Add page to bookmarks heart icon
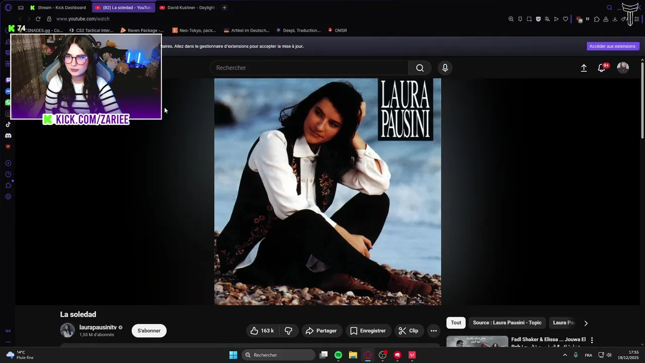 coord(565,19)
